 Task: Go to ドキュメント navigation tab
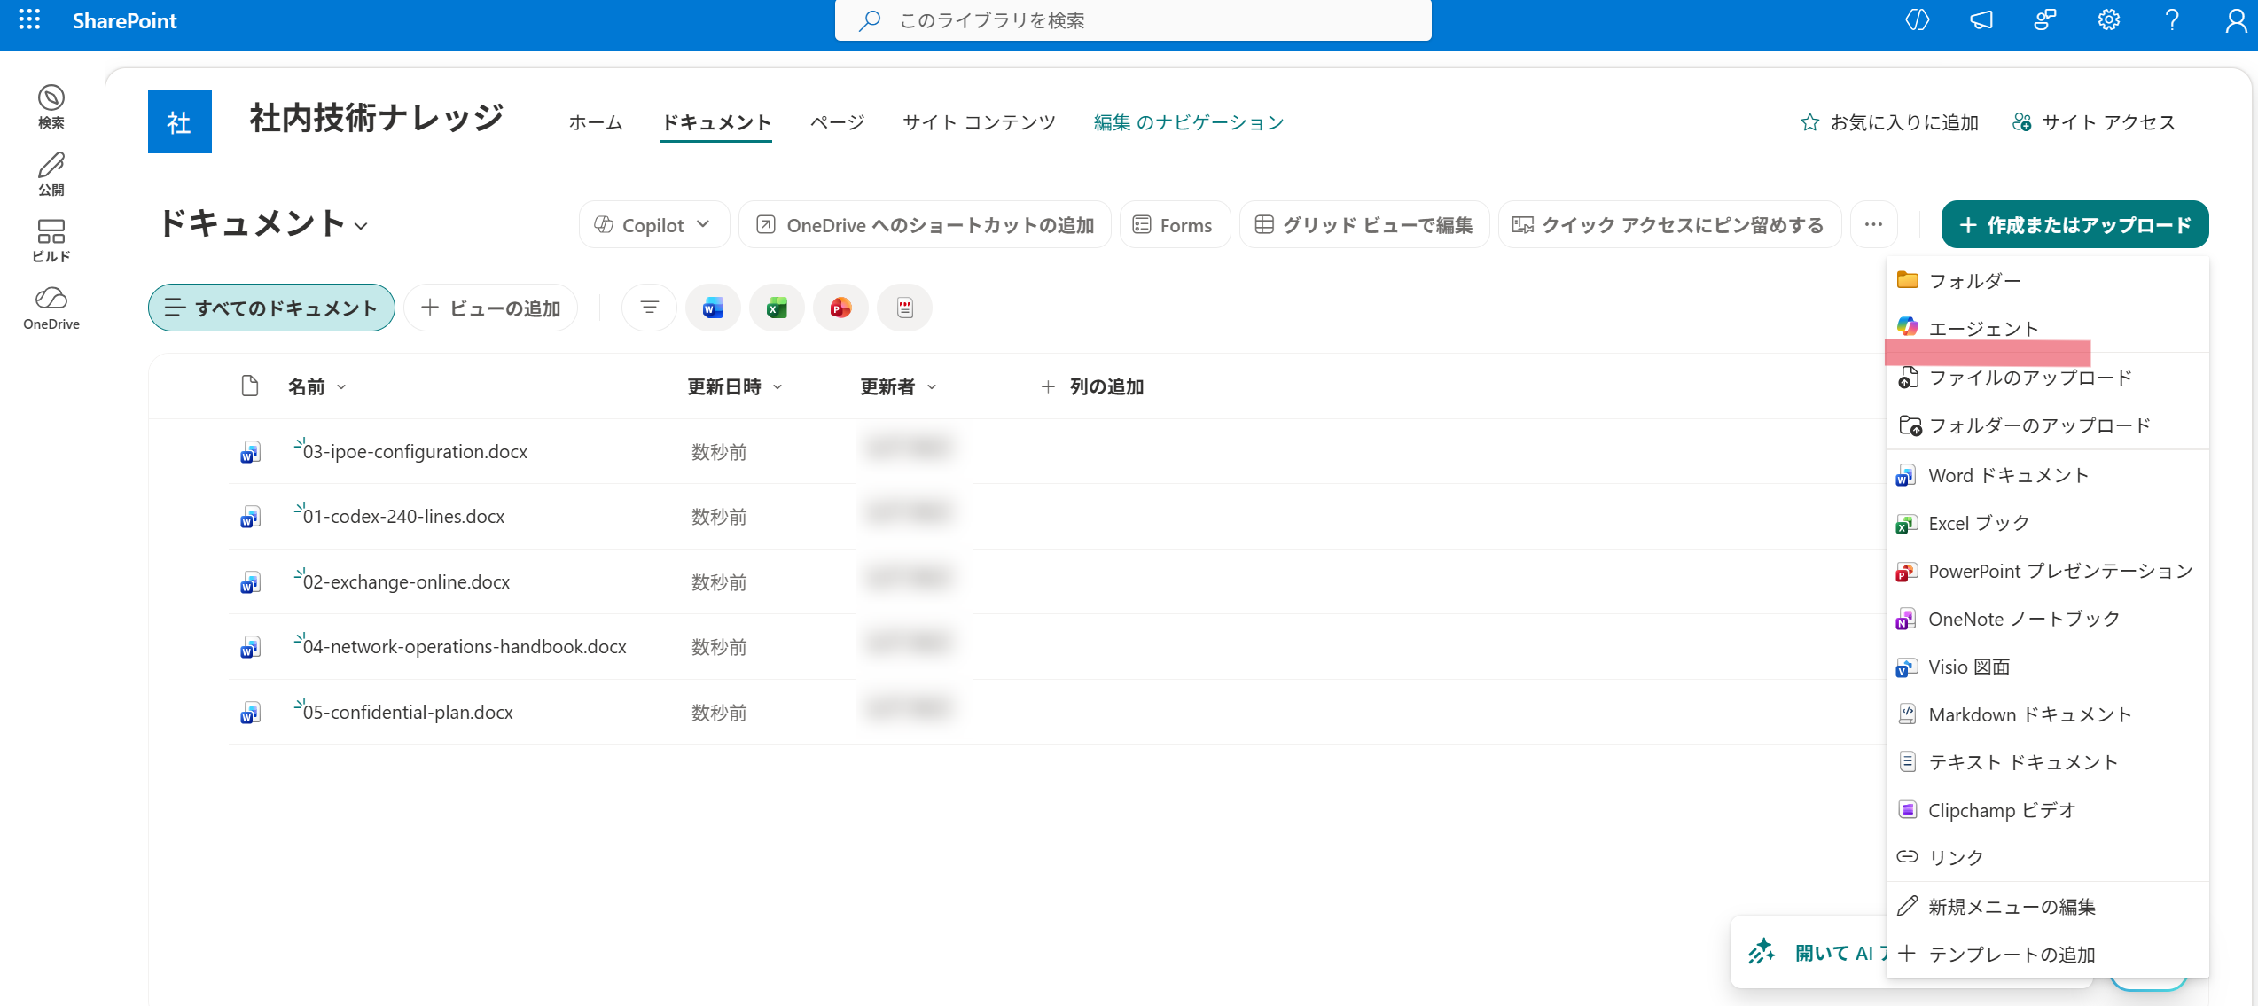click(x=716, y=122)
